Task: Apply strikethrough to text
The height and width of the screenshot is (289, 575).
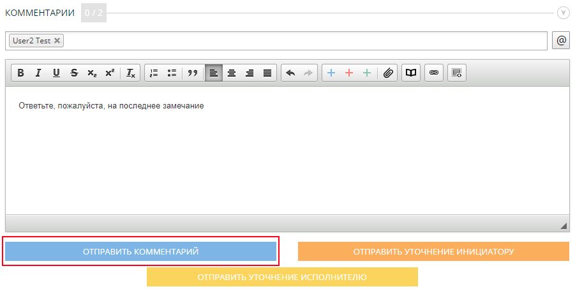Action: (74, 73)
